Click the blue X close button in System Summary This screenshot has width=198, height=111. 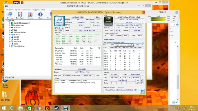pos(142,91)
